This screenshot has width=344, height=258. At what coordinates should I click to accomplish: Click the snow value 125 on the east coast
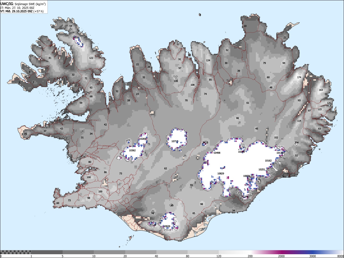329,103
